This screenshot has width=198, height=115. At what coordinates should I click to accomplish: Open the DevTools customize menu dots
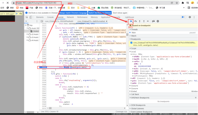click(x=194, y=17)
